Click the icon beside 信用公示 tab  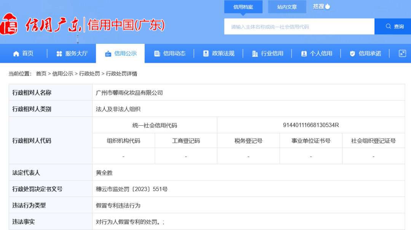108,53
